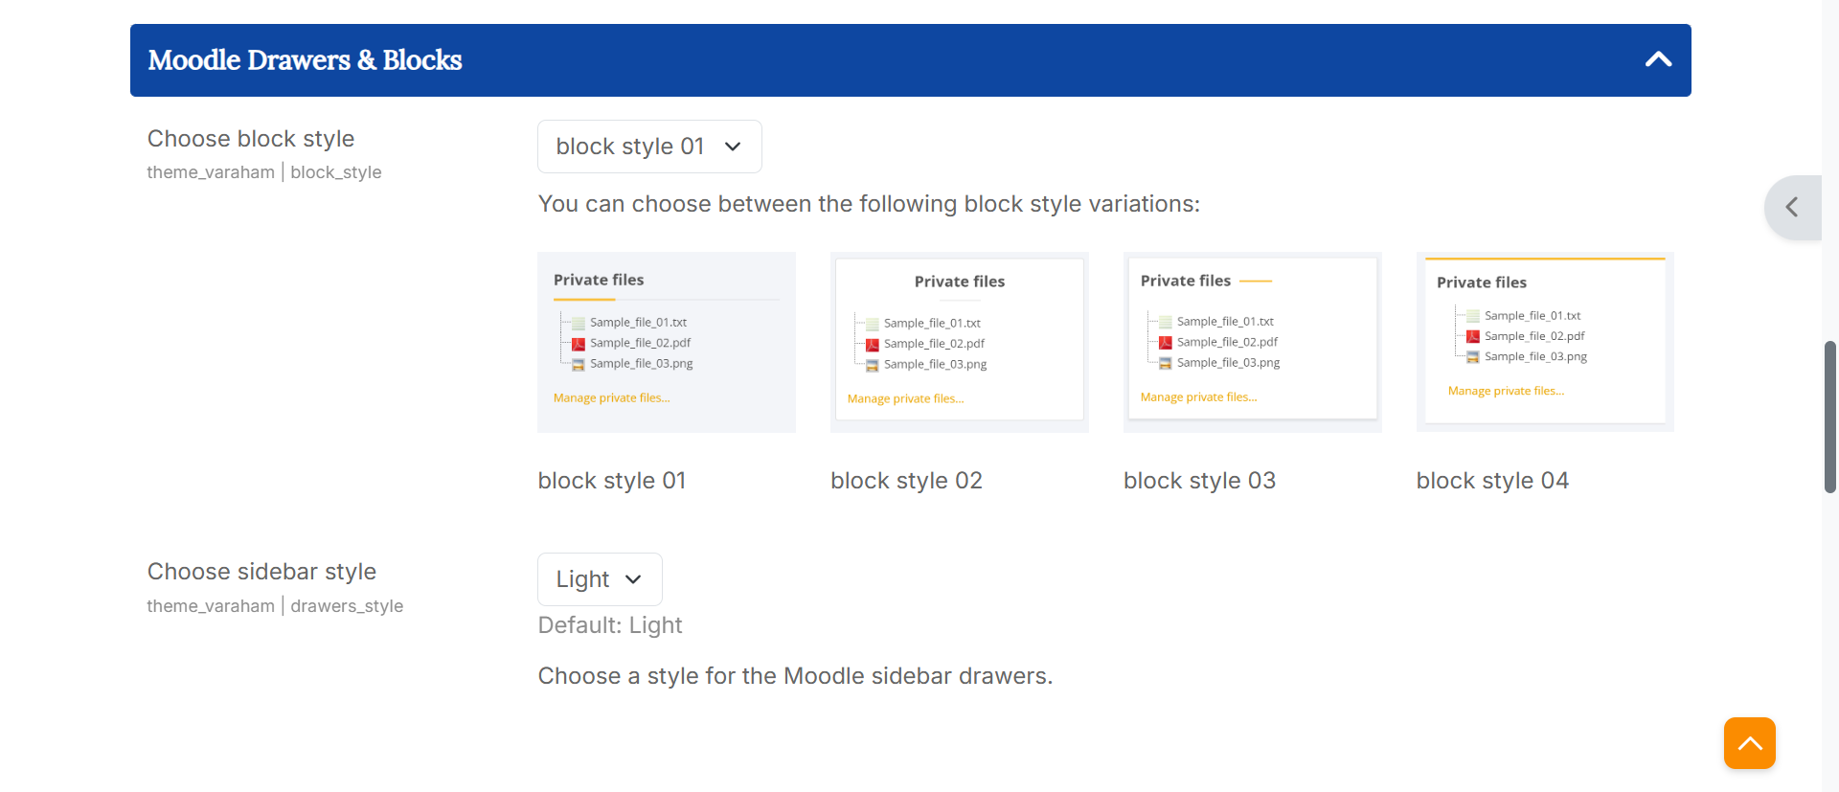Image resolution: width=1839 pixels, height=792 pixels.
Task: Click the left-pointing chevron on the right screen edge
Action: pos(1792,207)
